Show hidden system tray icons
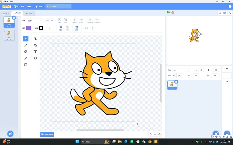 (x=193, y=142)
